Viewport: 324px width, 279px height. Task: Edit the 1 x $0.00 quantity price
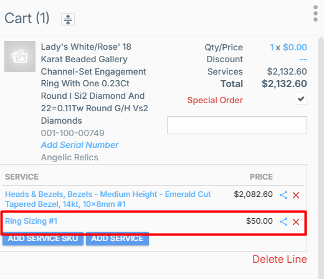(288, 47)
